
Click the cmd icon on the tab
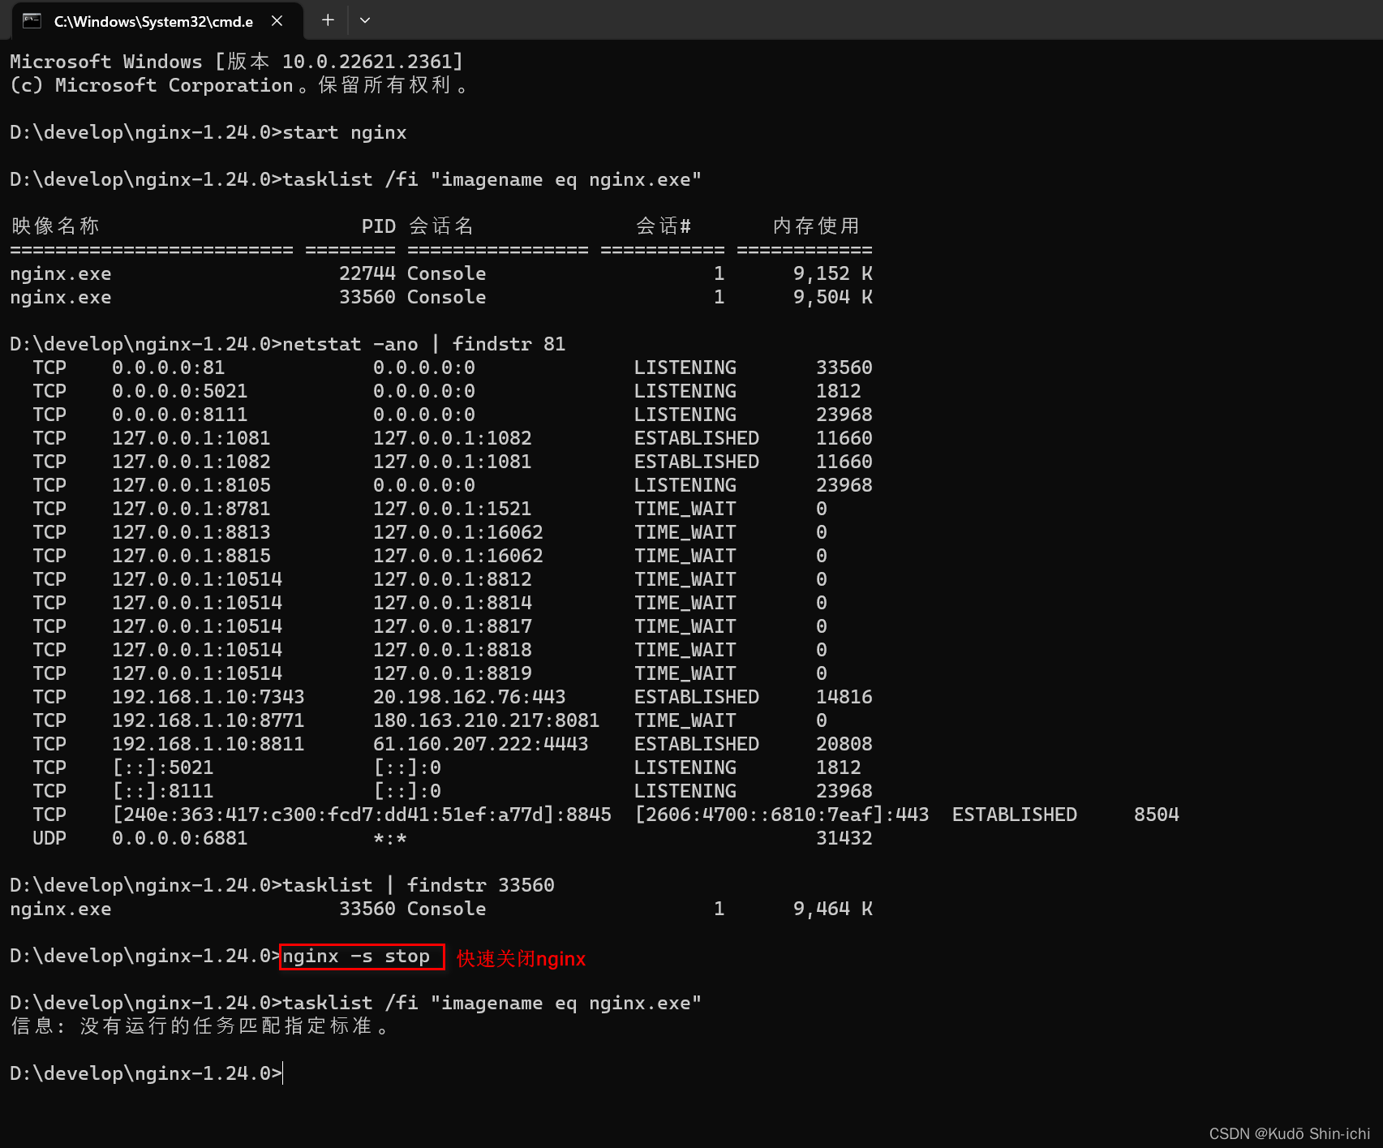point(32,21)
